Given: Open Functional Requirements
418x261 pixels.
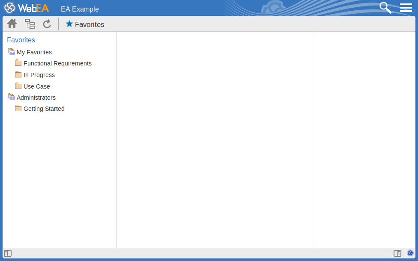Looking at the screenshot, I should click(57, 63).
